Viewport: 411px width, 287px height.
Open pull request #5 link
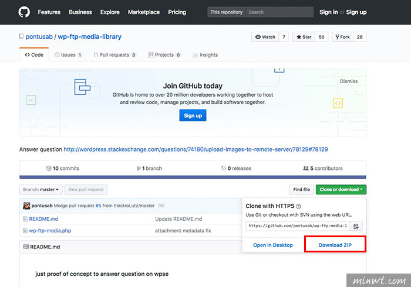click(98, 206)
